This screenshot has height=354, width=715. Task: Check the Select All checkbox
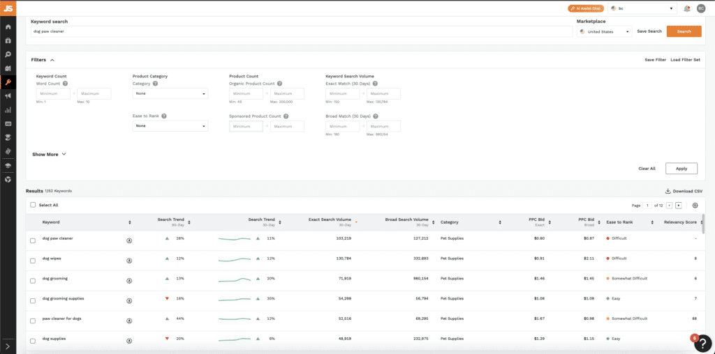click(x=33, y=205)
